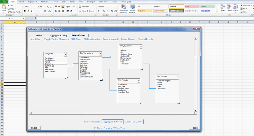Viewport: 254px width, 136px height.
Task: Tick the Make Queries / Filter Data checkbox
Action: tap(95, 128)
